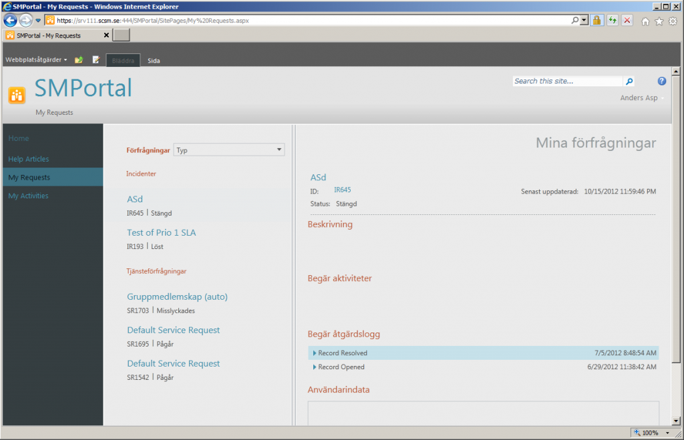Go back with the browser Back arrow
The width and height of the screenshot is (684, 440).
10,20
